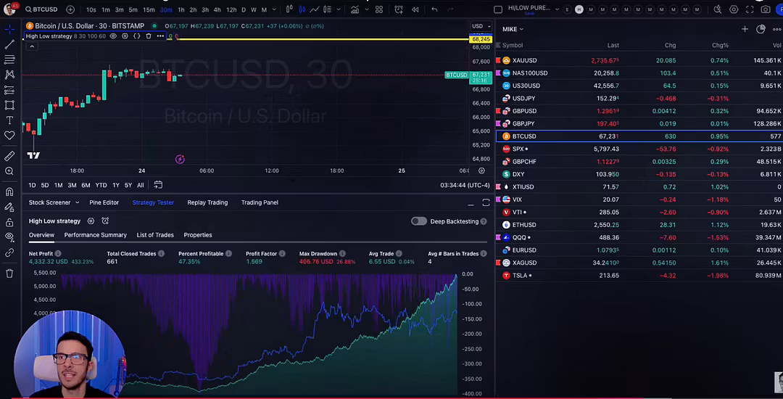783x399 pixels.
Task: Select TSLA row in watchlist
Action: point(639,275)
